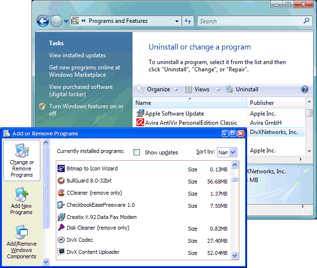Click the Control Panel icon in address bar

(x=75, y=20)
